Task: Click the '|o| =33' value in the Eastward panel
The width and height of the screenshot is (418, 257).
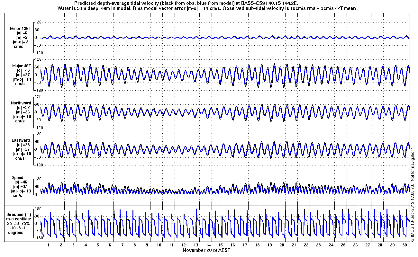Action: [x=23, y=145]
